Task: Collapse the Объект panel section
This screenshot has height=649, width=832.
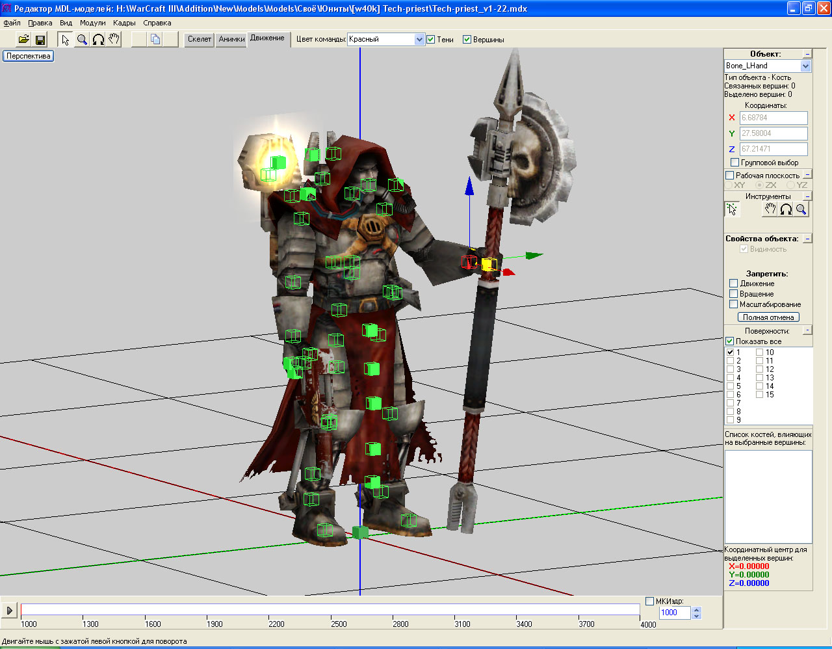Action: point(807,54)
